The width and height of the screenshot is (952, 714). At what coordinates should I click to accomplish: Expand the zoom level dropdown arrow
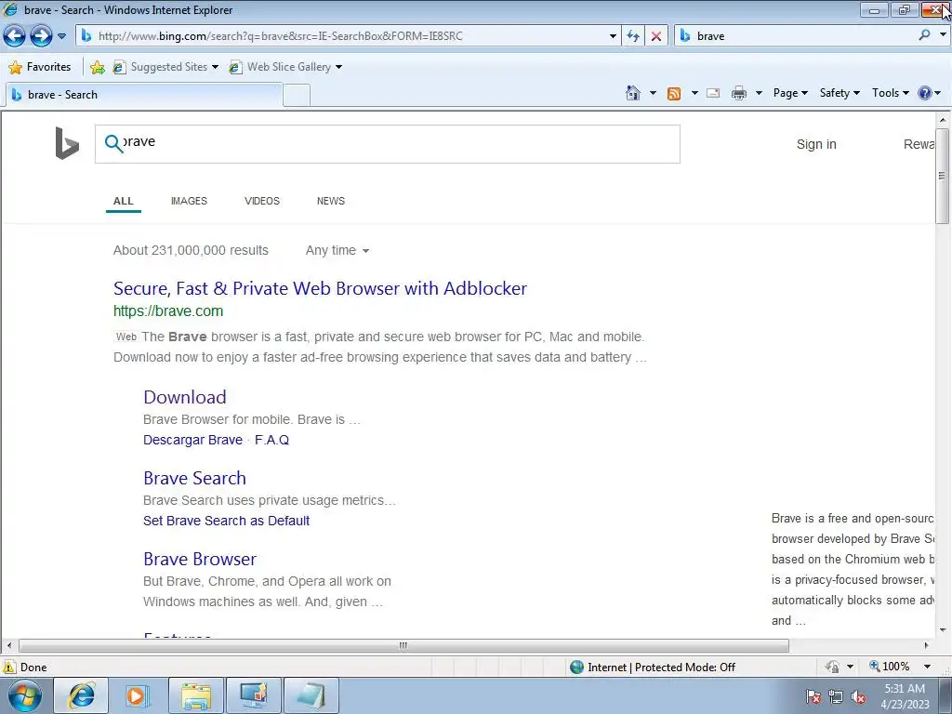[927, 667]
